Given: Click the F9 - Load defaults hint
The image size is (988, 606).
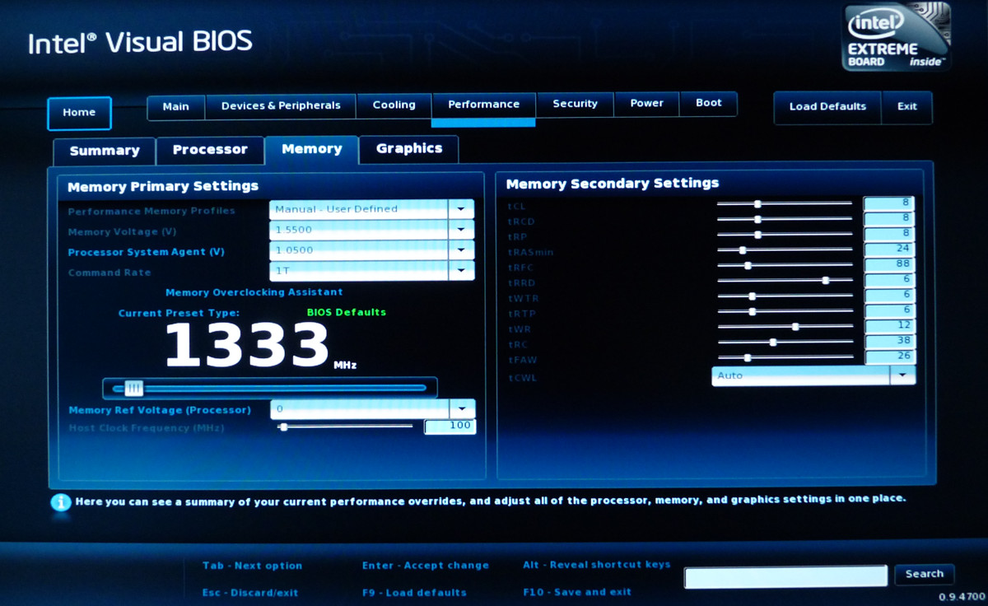Looking at the screenshot, I should click(414, 592).
